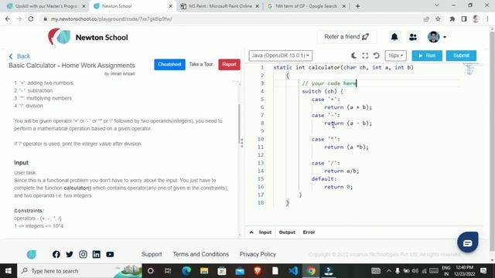This screenshot has width=495, height=278.
Task: Run the code
Action: 427,56
